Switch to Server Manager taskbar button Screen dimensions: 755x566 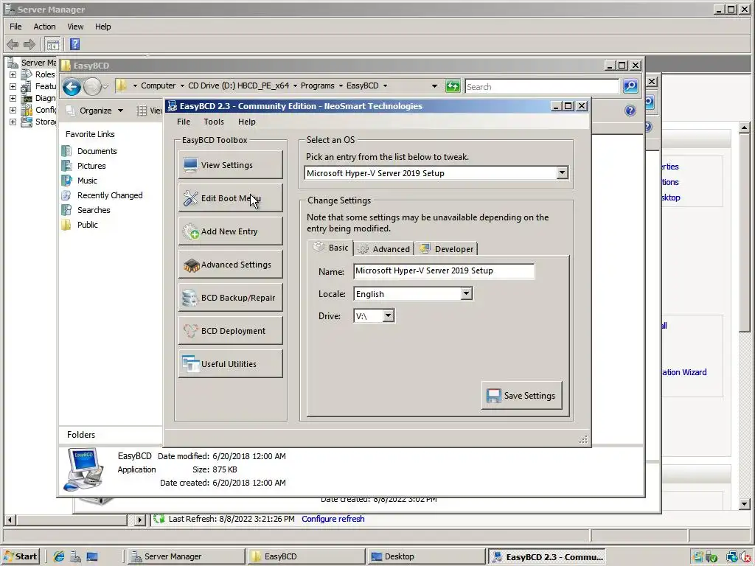[x=185, y=556]
